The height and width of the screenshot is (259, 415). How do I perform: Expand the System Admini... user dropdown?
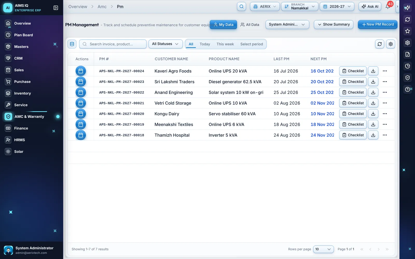point(287,24)
